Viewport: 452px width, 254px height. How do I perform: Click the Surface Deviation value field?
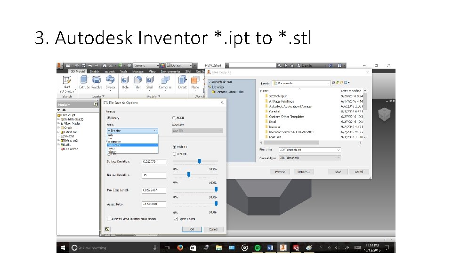154,162
